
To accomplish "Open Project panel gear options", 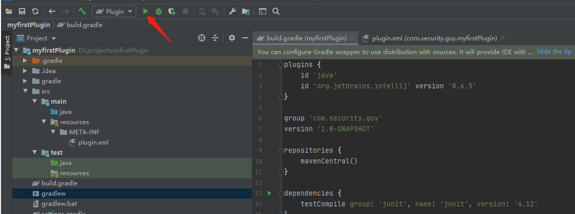I will click(232, 38).
